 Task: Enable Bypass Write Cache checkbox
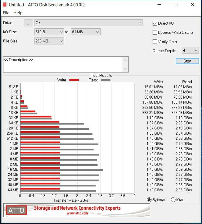(x=155, y=32)
